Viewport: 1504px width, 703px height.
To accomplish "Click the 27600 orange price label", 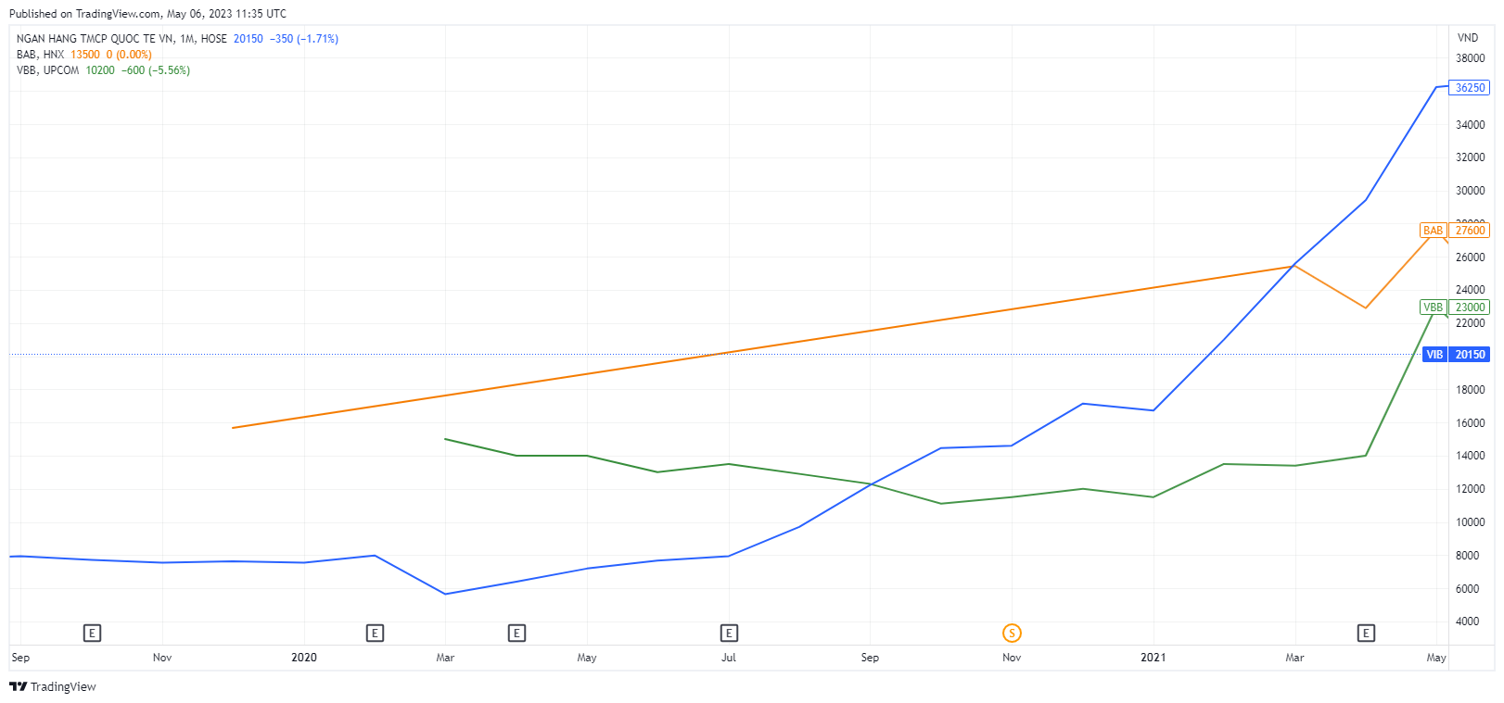I will tap(1470, 231).
